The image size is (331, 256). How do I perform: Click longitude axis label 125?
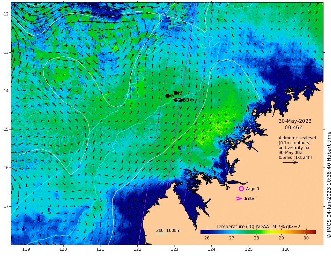[249, 250]
